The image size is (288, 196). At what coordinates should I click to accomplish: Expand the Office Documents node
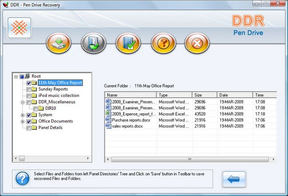point(22,122)
